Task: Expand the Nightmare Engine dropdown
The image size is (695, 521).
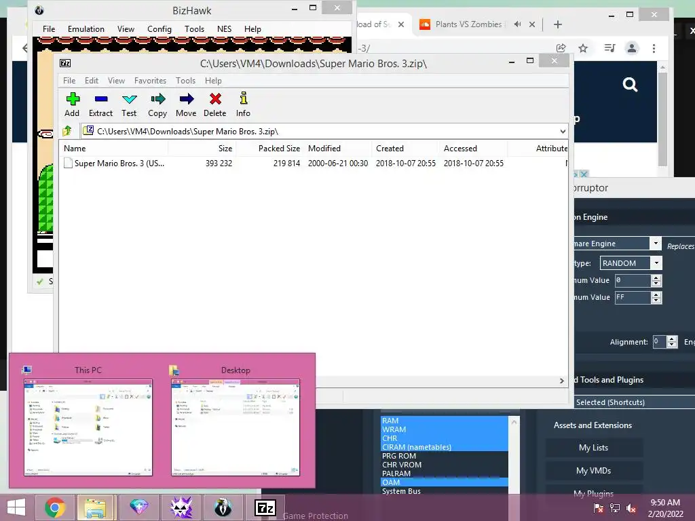Action: 656,244
